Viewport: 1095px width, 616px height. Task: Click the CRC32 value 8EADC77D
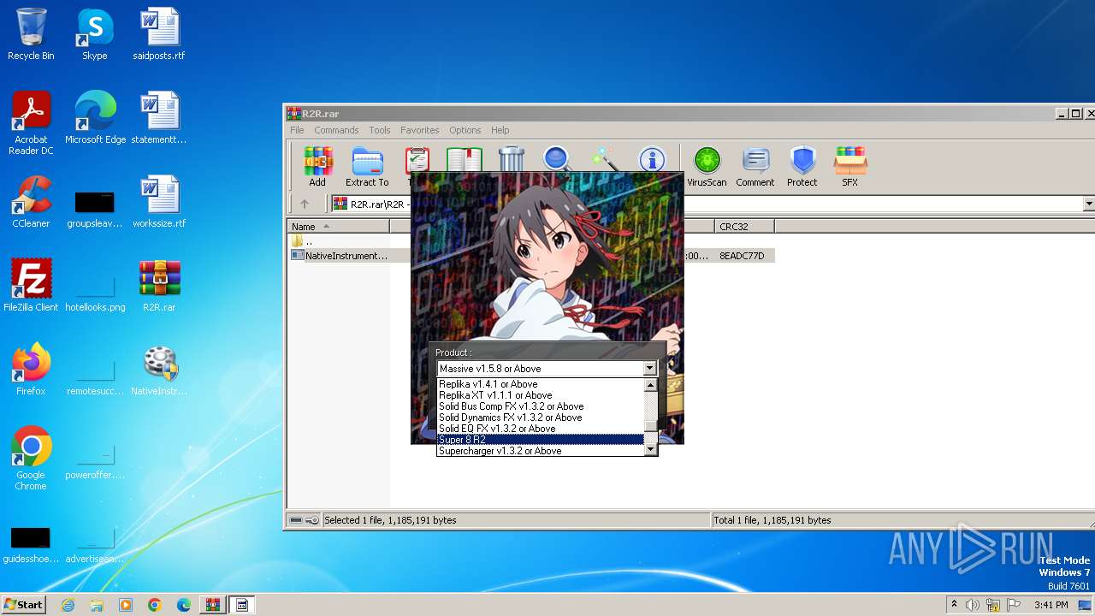[x=742, y=256]
